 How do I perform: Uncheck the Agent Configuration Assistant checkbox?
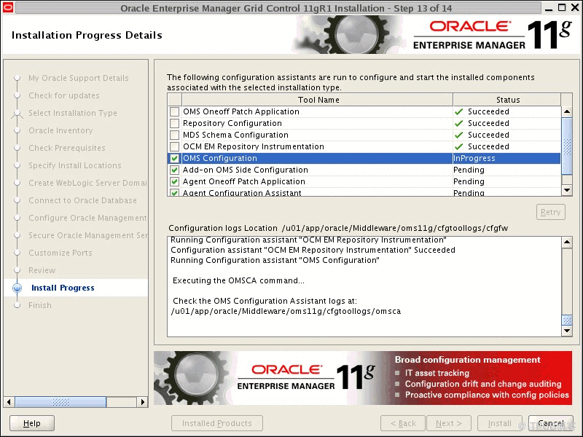pyautogui.click(x=174, y=192)
